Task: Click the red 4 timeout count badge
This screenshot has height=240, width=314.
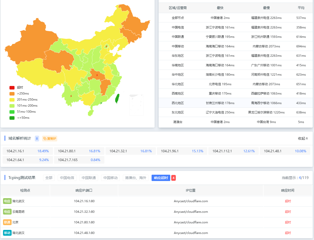Action: click(x=174, y=178)
